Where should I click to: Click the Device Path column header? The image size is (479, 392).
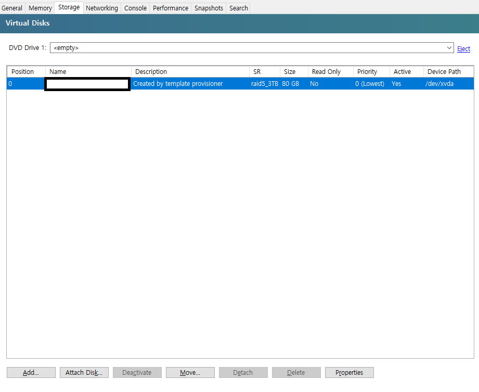[x=444, y=71]
